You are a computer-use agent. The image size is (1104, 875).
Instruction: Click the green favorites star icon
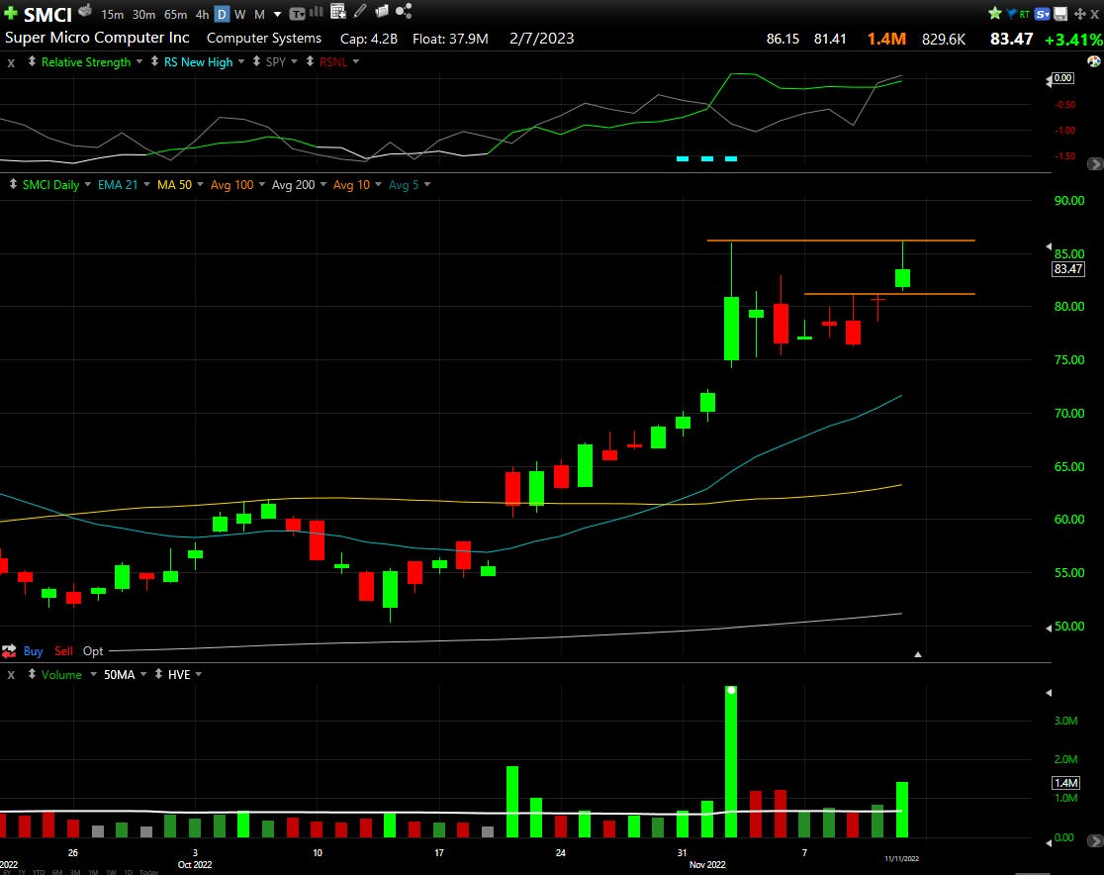point(995,14)
